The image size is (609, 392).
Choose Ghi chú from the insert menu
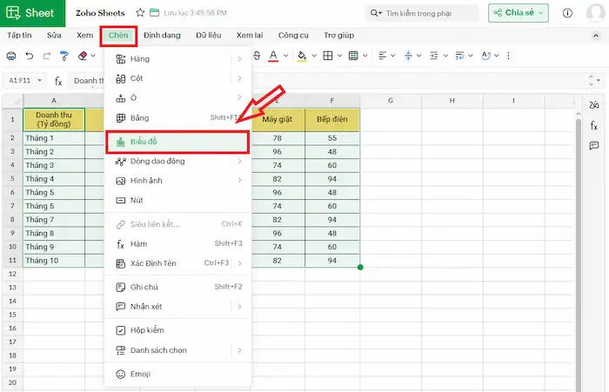click(177, 287)
